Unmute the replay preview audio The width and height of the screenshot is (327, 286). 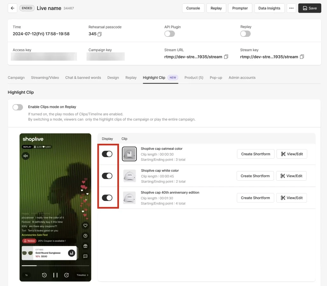(26, 156)
